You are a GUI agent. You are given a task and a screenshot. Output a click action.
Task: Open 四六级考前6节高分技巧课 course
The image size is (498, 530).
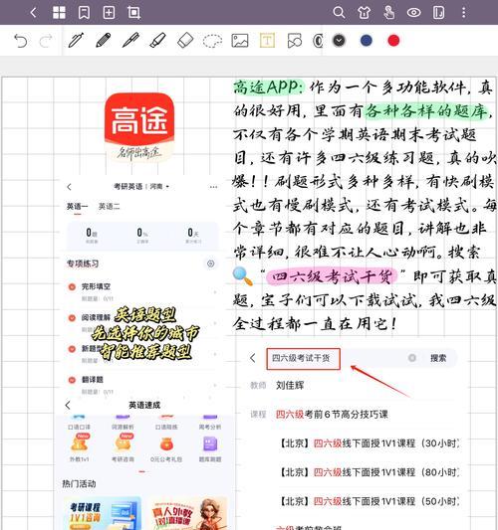332,415
